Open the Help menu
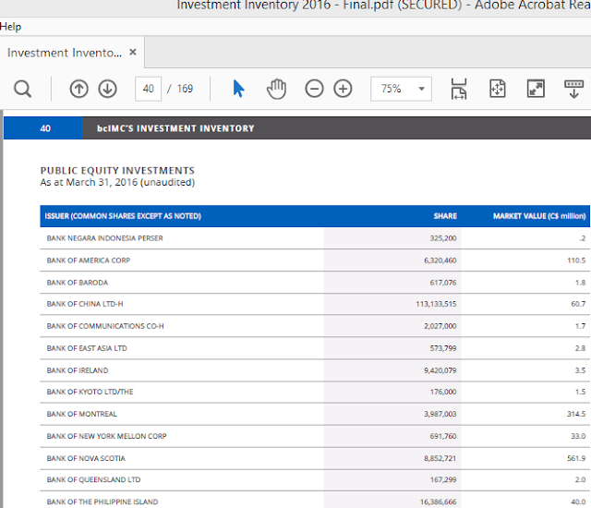Viewport: 591px width, 508px height. [10, 27]
